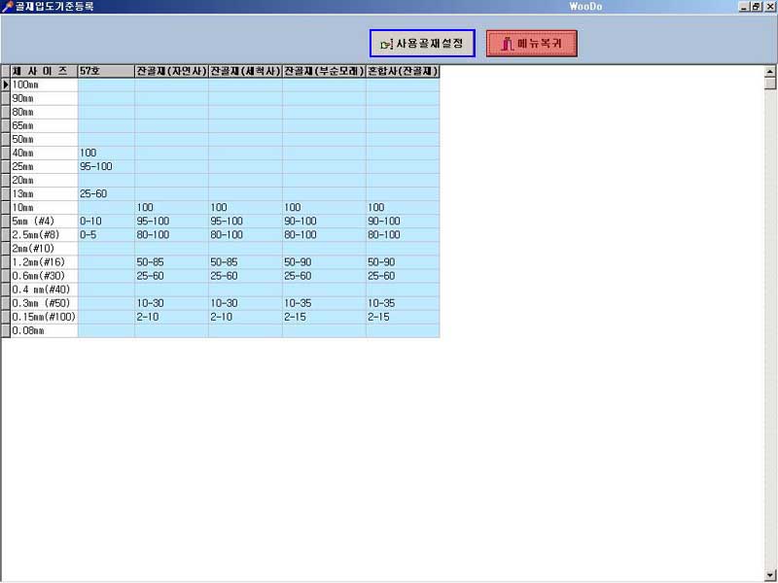Image resolution: width=778 pixels, height=583 pixels.
Task: Select the 57호 column header
Action: 106,71
